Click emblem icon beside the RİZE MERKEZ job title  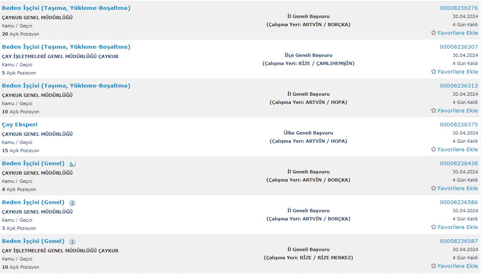pyautogui.click(x=73, y=242)
